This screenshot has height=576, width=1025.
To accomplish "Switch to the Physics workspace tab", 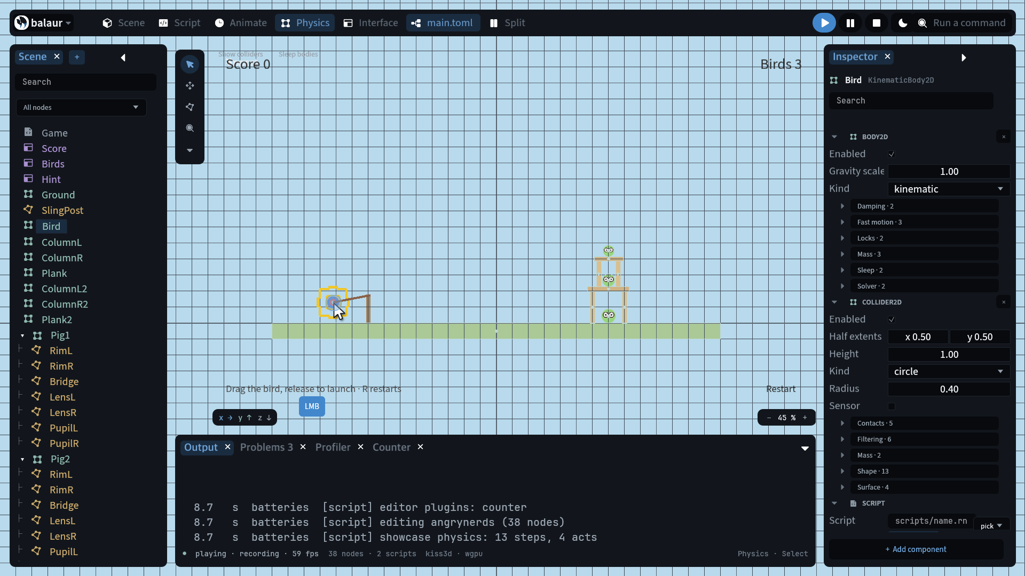I will point(305,23).
